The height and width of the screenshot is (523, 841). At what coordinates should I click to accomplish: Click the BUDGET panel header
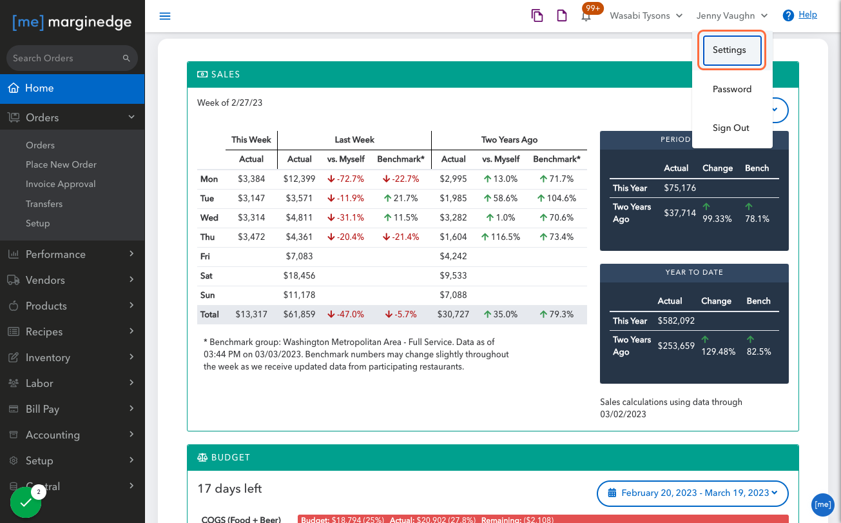click(493, 457)
